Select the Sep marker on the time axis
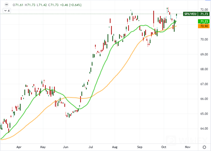211x151 pixels. tap(140, 147)
